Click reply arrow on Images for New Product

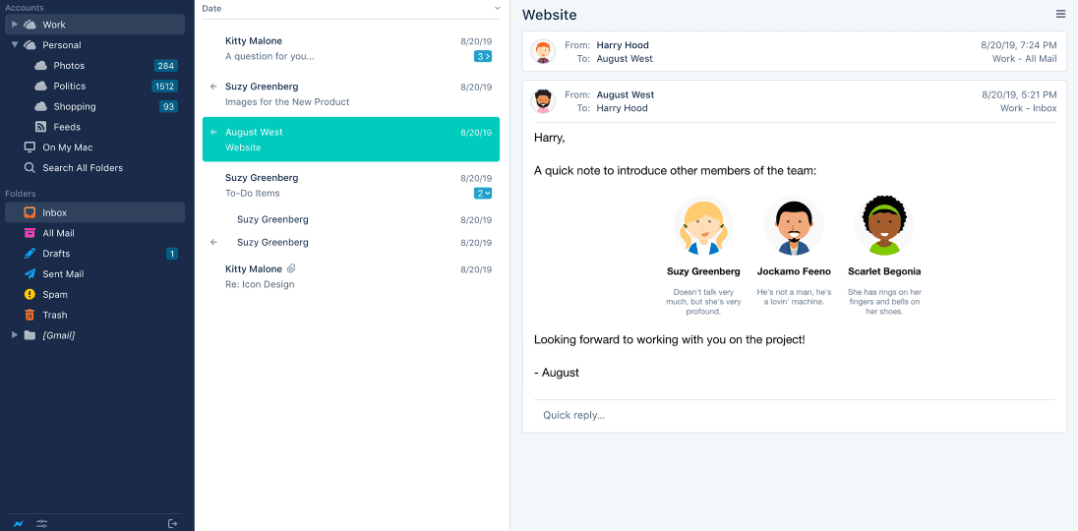tap(213, 87)
